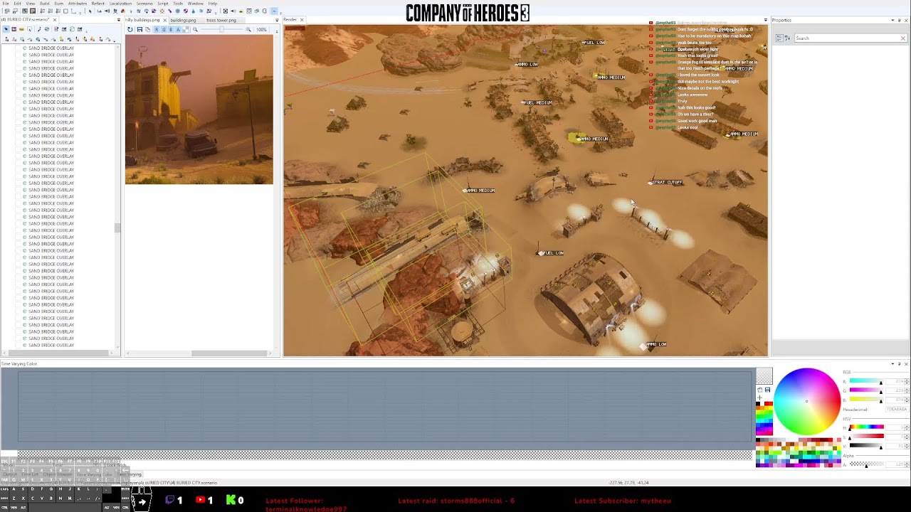Click the mouse pointer icon in main toolbar
The width and height of the screenshot is (911, 512).
90,11
